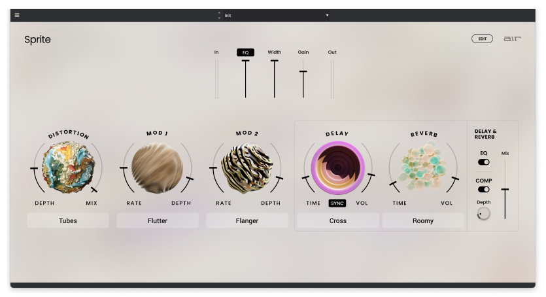
Task: Click the preset previous/next stepper arrows
Action: 219,15
